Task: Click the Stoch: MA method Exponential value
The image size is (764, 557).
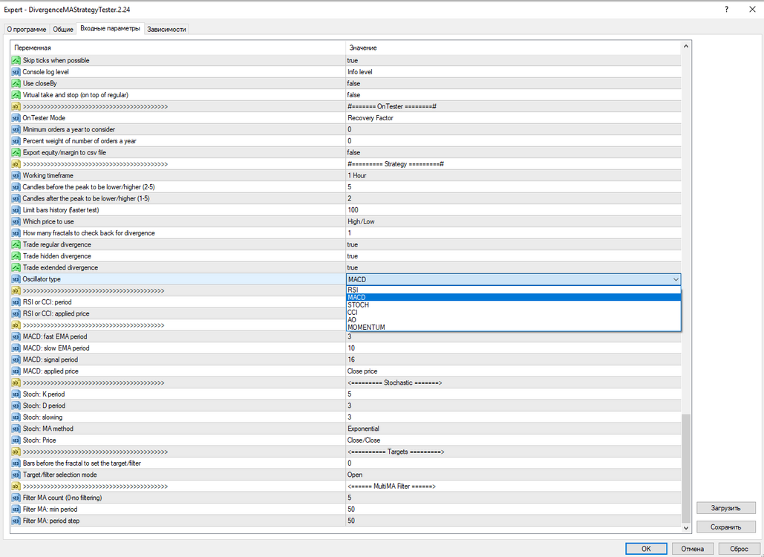Action: (364, 429)
